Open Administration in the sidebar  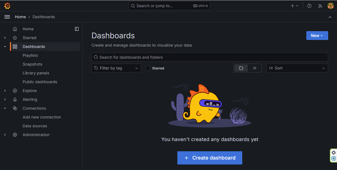(x=36, y=135)
